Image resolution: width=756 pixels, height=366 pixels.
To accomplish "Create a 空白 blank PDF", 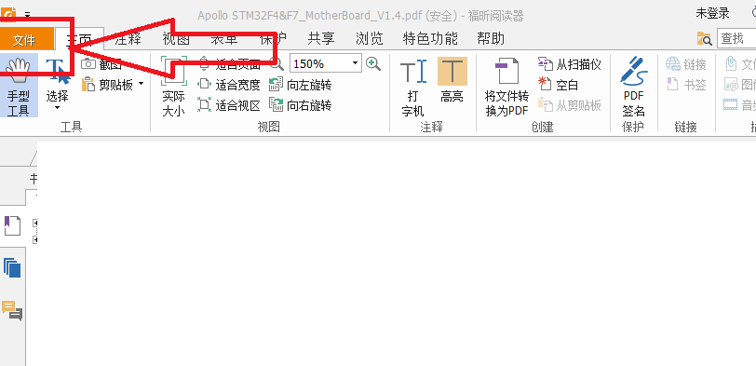I will 558,85.
